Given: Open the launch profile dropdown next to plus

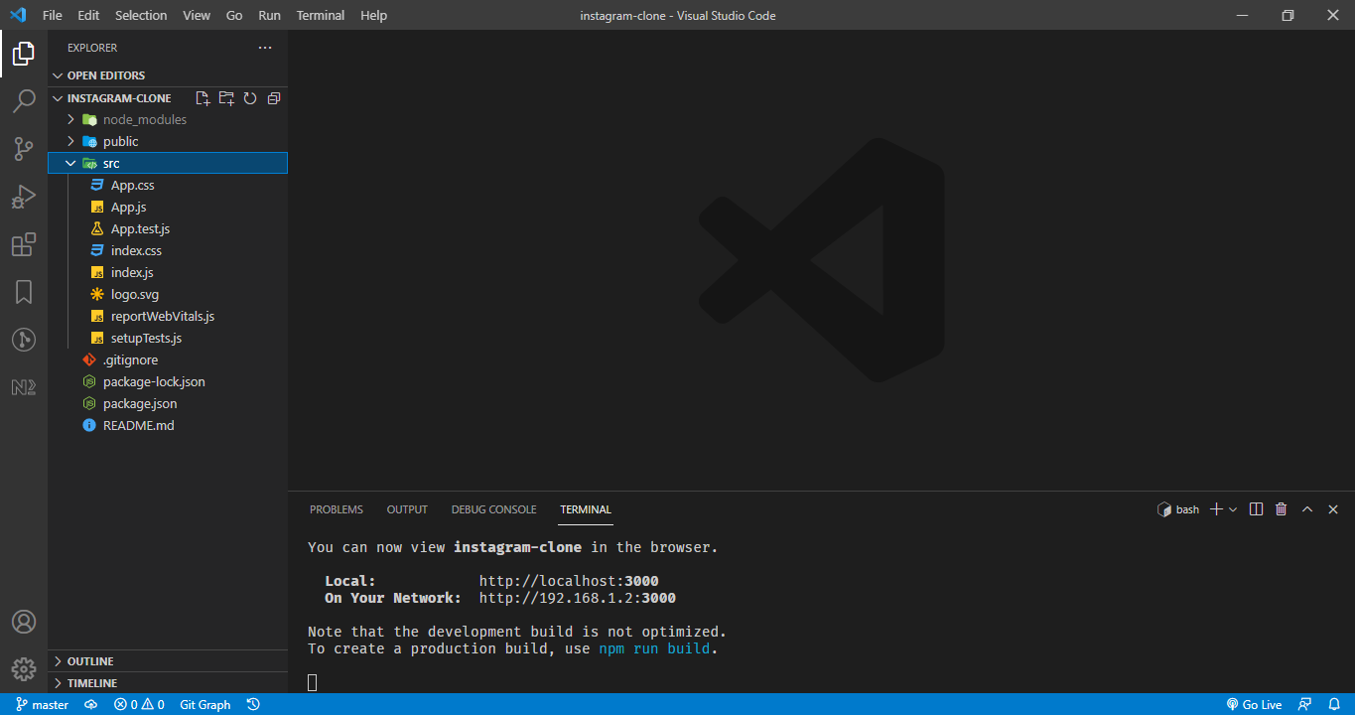Looking at the screenshot, I should click(1233, 509).
